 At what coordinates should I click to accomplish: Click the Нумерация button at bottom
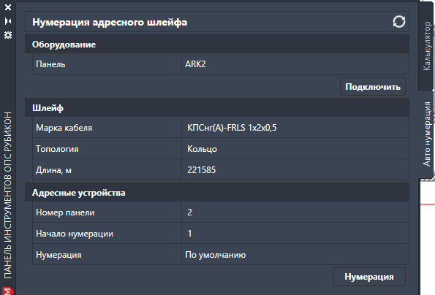pos(369,277)
